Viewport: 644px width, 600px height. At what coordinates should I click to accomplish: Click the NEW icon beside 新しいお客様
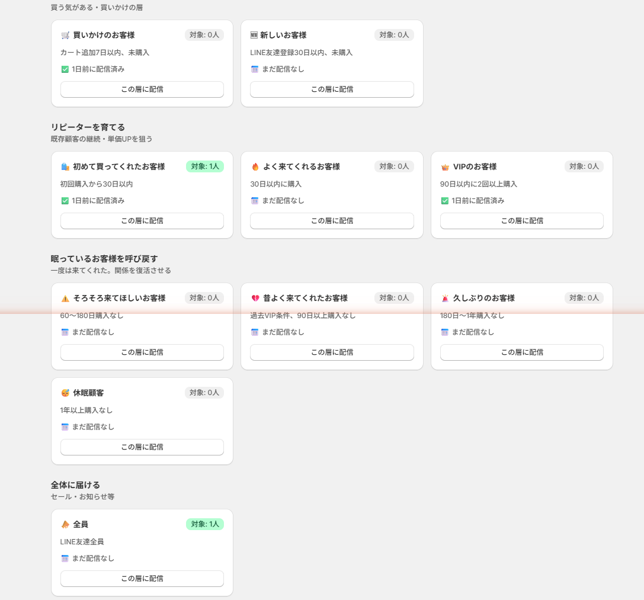[254, 36]
